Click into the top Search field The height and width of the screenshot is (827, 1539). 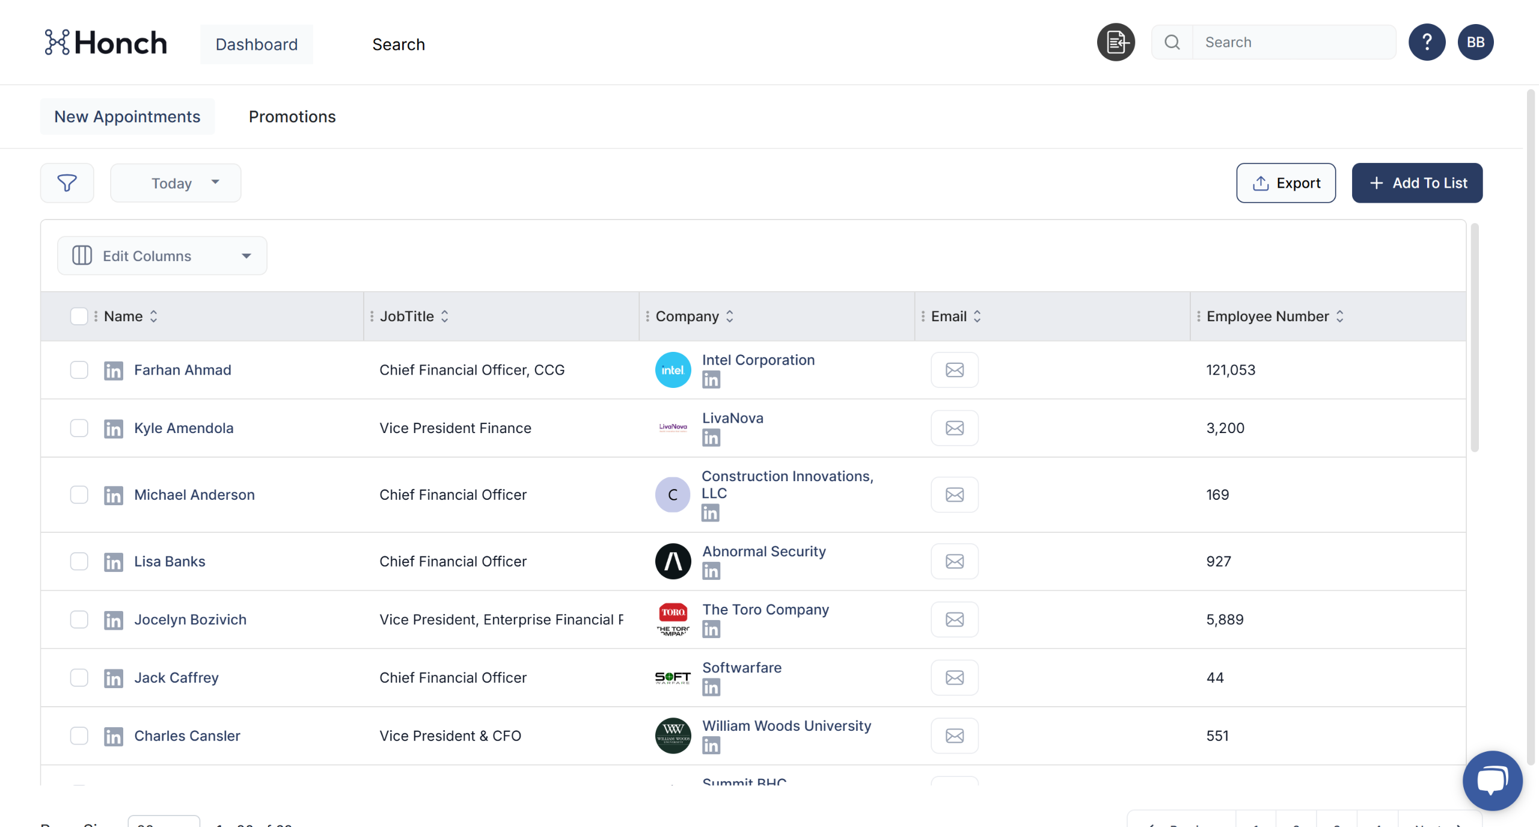tap(1293, 42)
